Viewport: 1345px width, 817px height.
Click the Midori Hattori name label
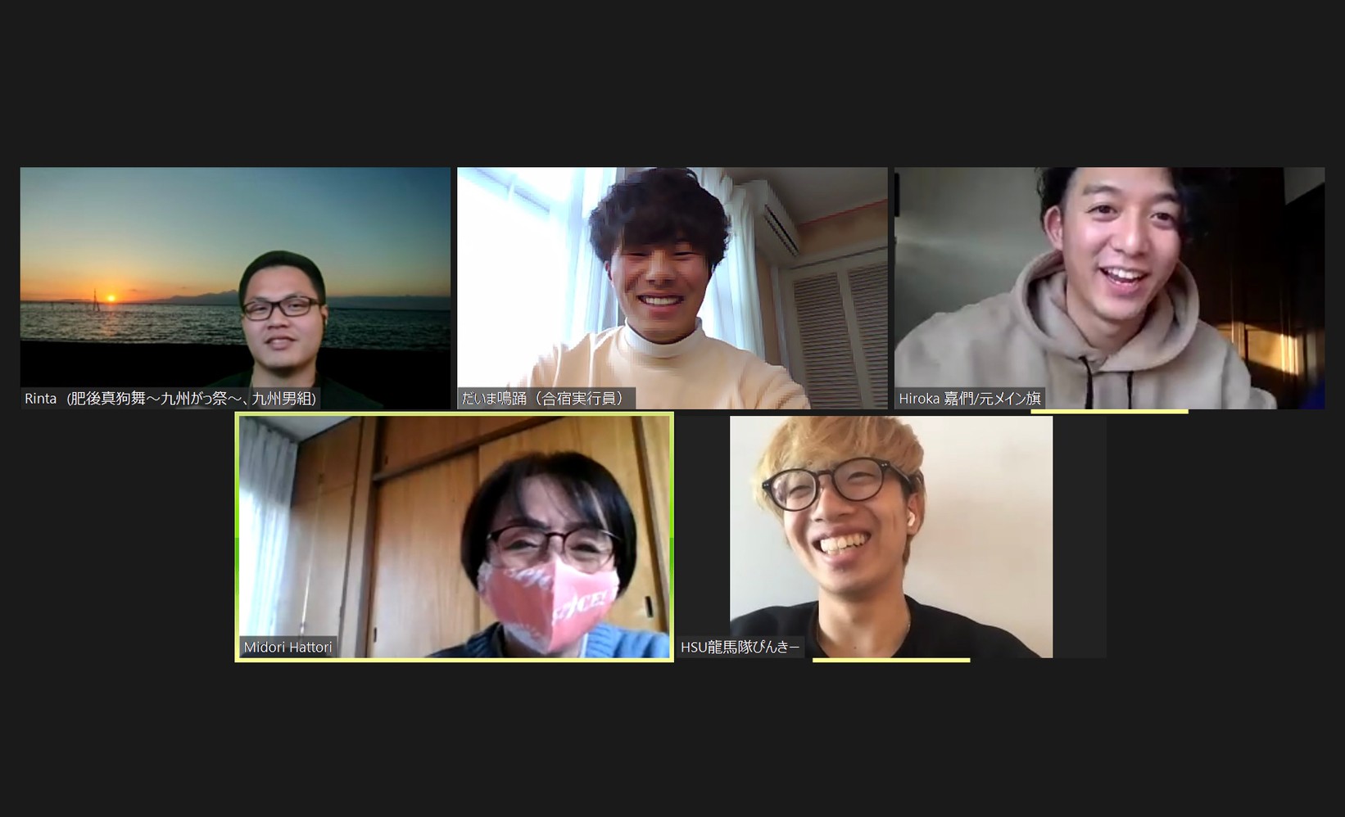[x=288, y=647]
